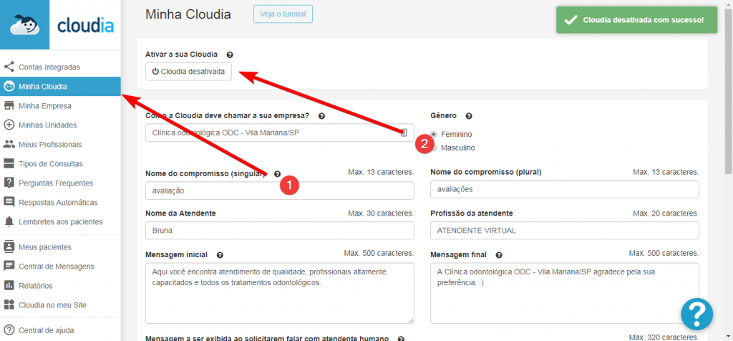
Task: Dismiss the Cloudia desativada com sucesso notification
Action: (x=636, y=20)
